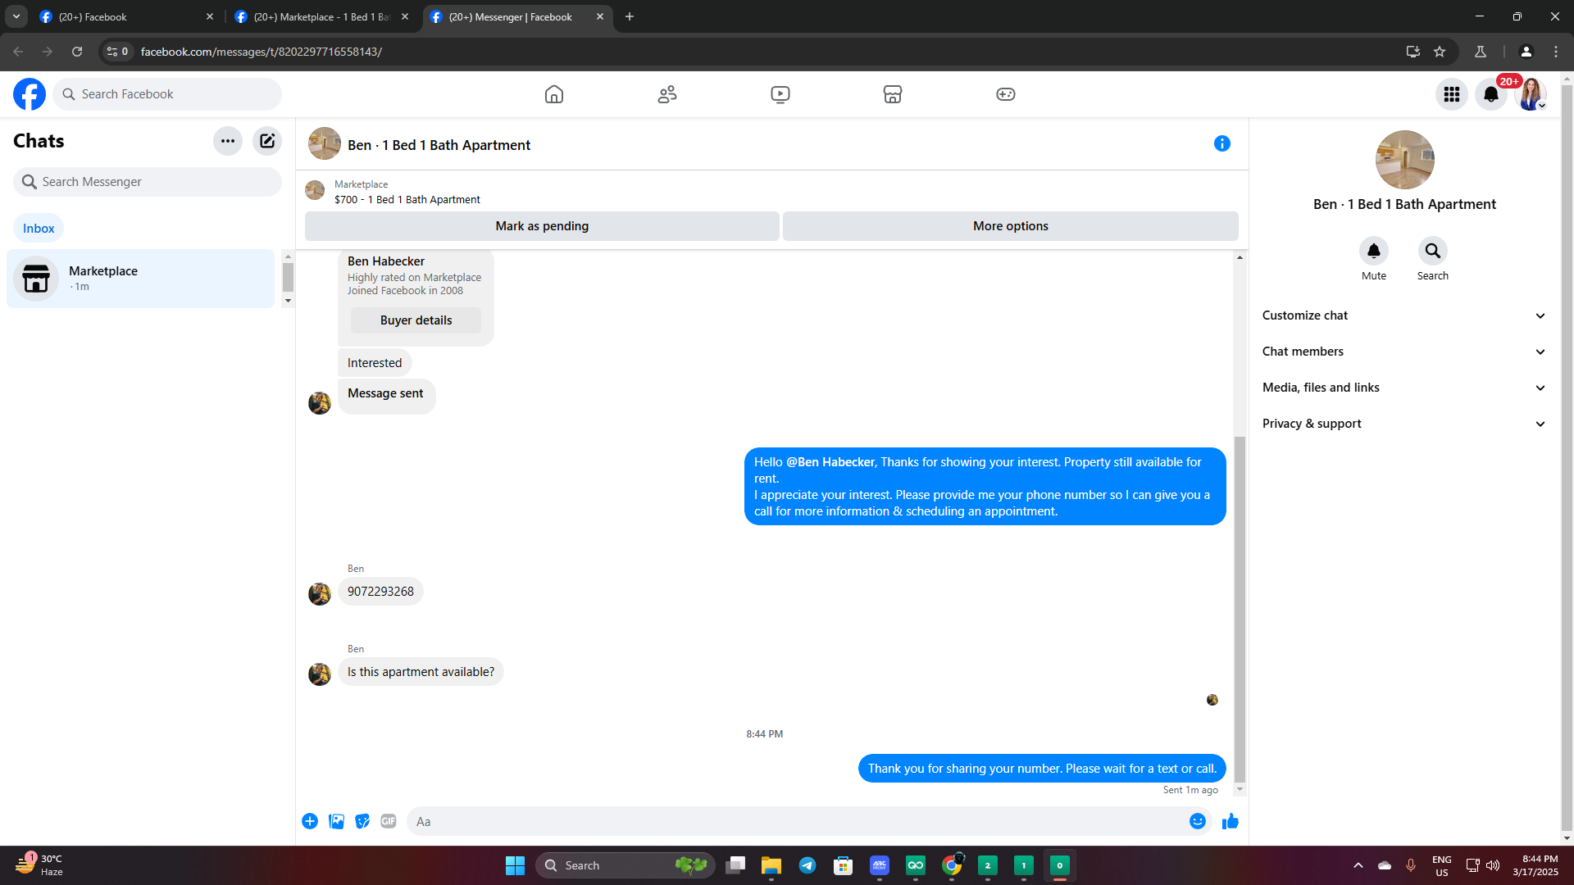Open the Ben · 1 Bed 1 Bath Apartment chat header

pyautogui.click(x=439, y=145)
